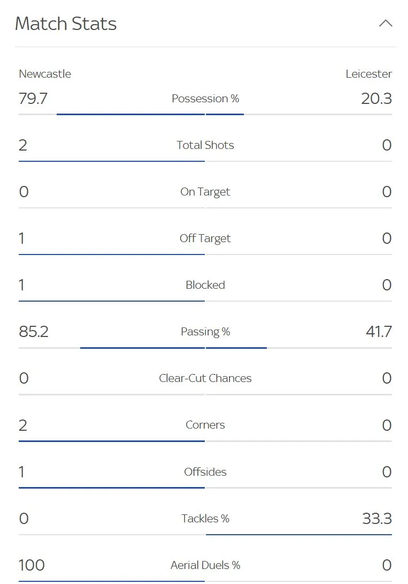The width and height of the screenshot is (408, 584).
Task: Click the On Target stat label
Action: click(x=205, y=192)
